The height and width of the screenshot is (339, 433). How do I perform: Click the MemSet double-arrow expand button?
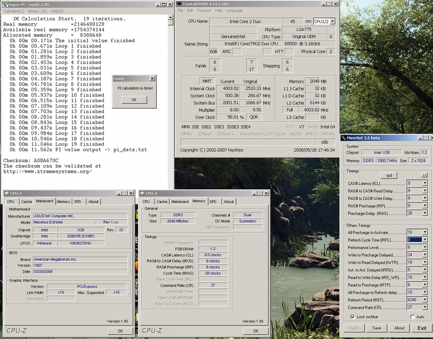click(424, 175)
